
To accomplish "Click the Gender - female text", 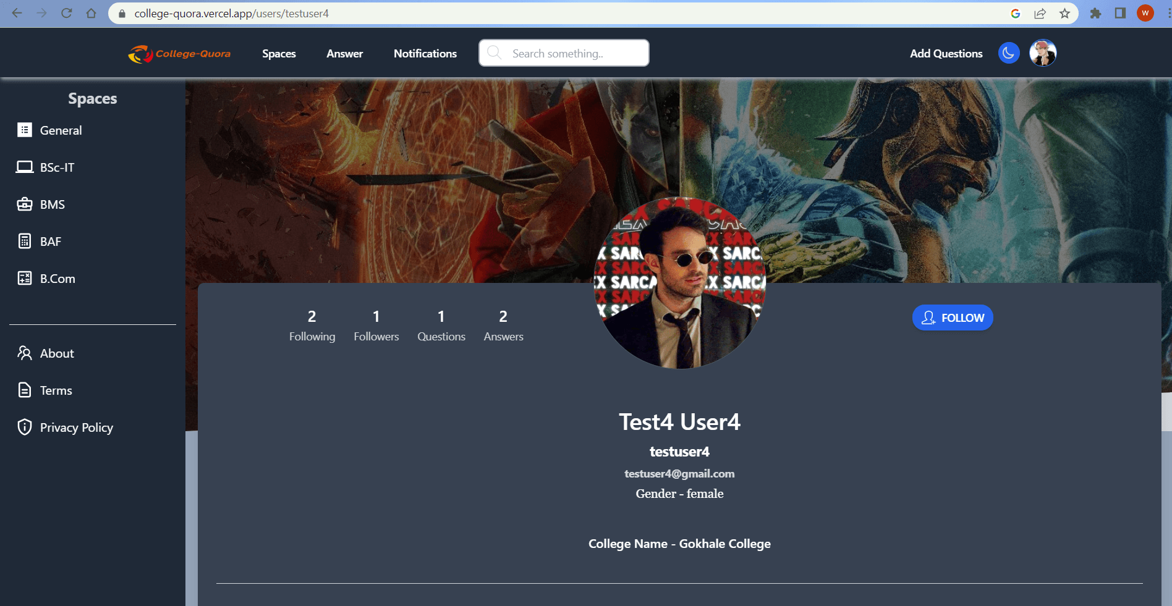I will tap(679, 494).
